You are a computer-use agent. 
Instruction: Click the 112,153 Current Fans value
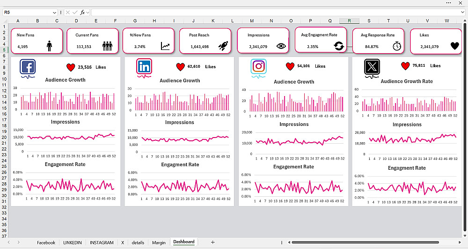pyautogui.click(x=84, y=47)
